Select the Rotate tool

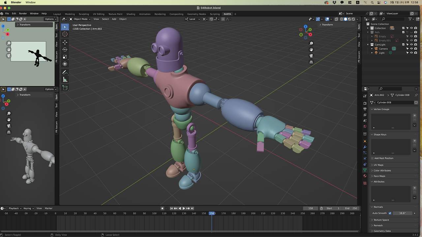(65, 49)
